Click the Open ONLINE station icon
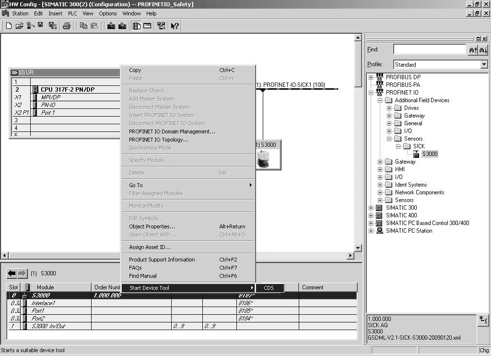Screen dimensions: 491x356 tap(30, 26)
